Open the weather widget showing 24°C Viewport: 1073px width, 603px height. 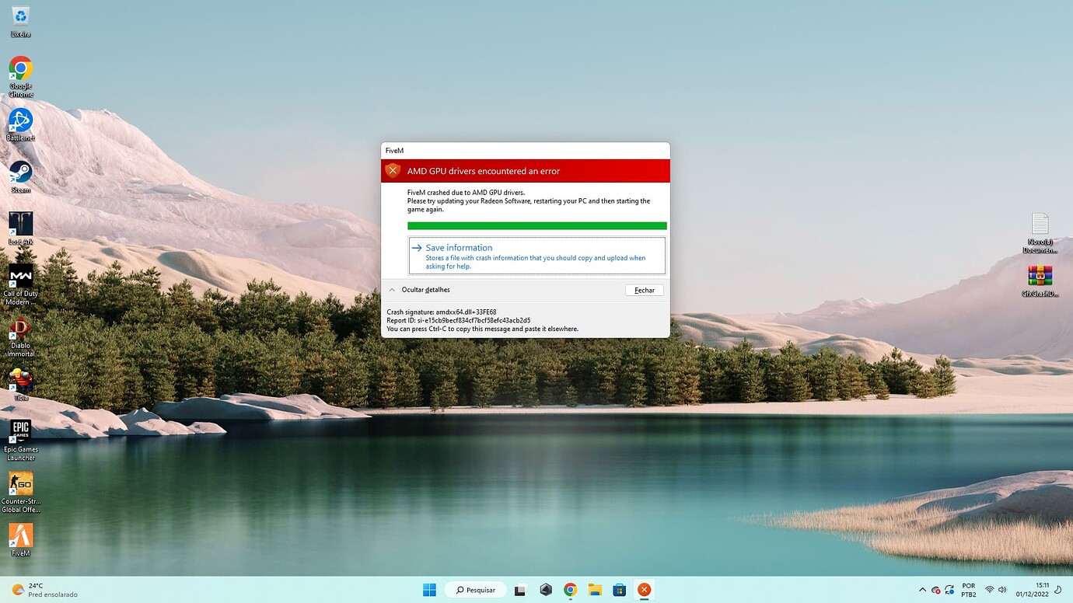tap(44, 590)
